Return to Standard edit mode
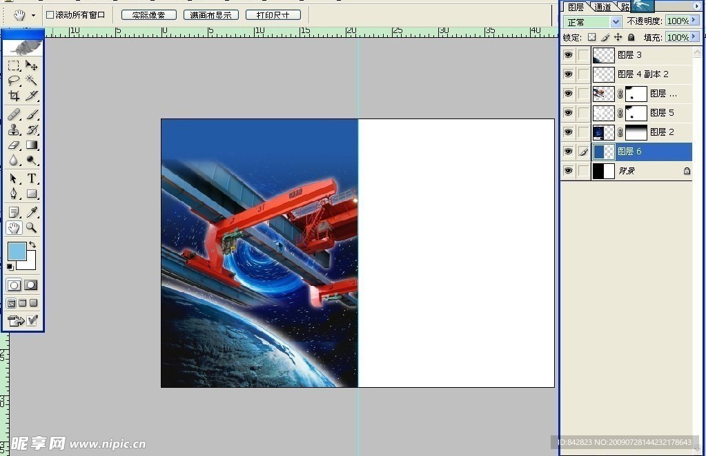 point(14,285)
